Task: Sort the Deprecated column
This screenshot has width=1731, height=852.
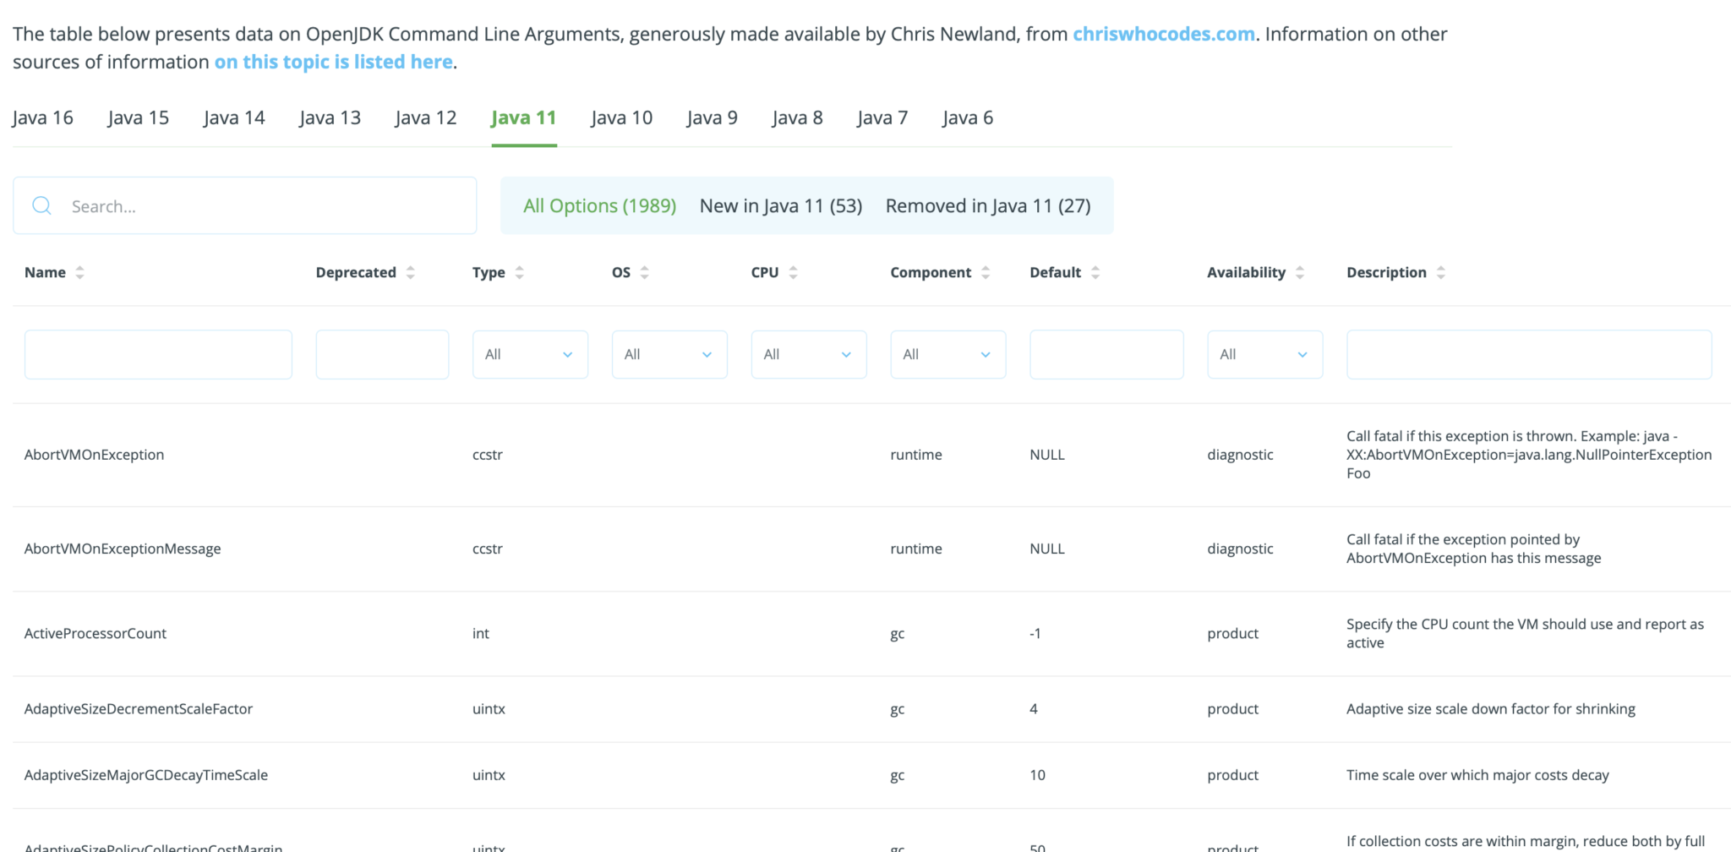Action: (x=411, y=272)
